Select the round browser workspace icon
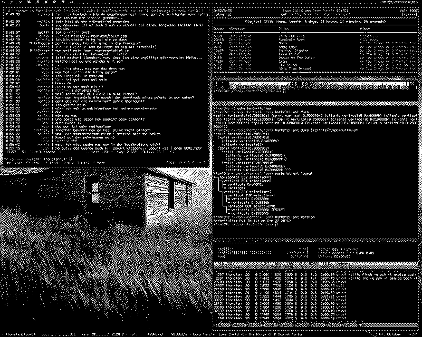Image resolution: width=422 pixels, height=337 pixels. click(54, 2)
